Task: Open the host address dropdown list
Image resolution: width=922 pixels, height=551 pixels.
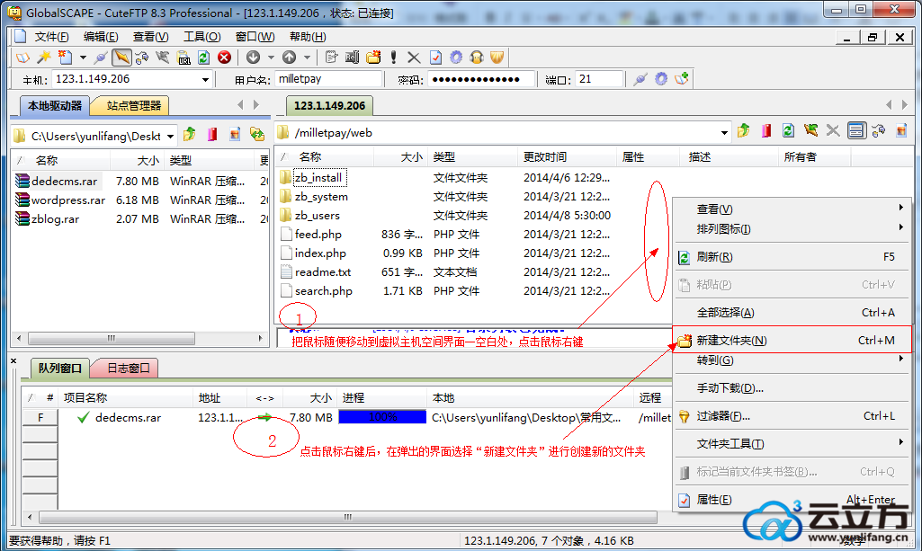Action: 205,79
